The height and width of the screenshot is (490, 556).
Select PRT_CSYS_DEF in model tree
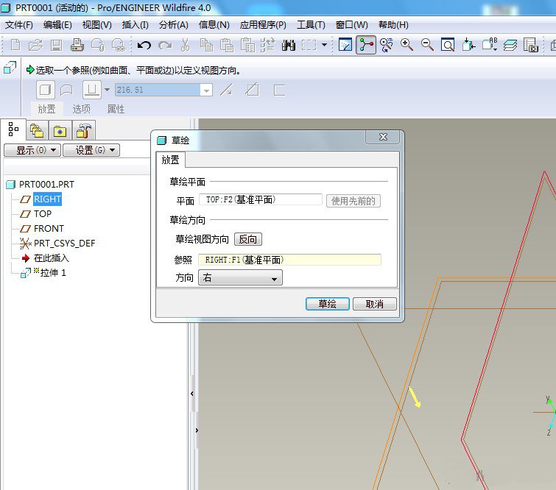pos(65,244)
